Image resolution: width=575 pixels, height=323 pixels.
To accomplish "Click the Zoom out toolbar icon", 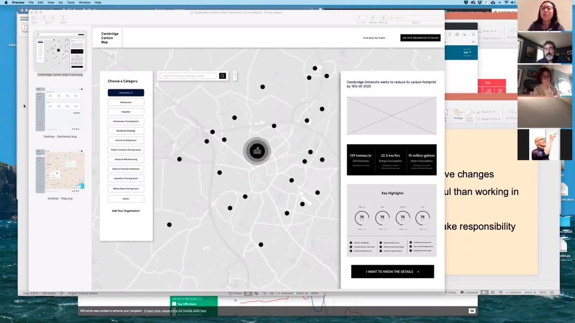I will pos(44,18).
